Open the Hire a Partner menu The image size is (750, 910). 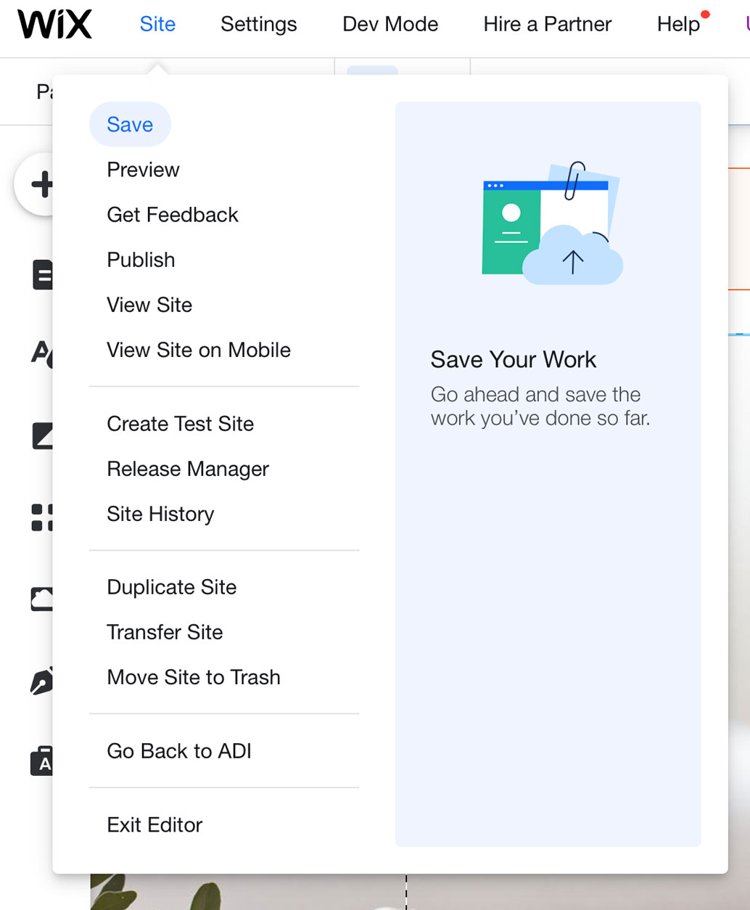tap(548, 25)
